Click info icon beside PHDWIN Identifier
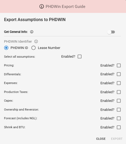 (x=36, y=41)
